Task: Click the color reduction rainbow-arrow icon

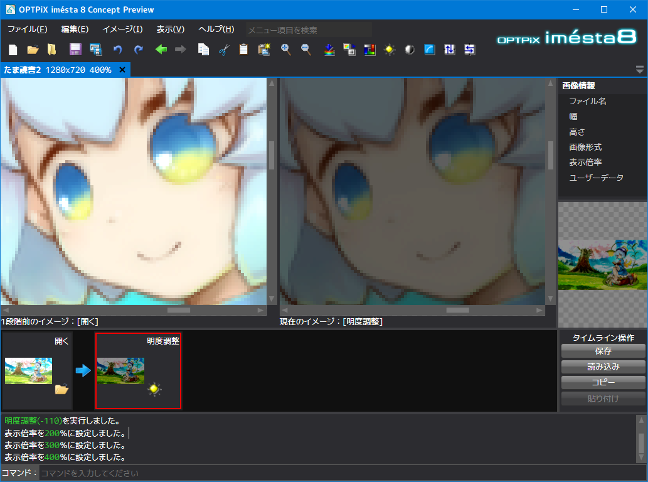Action: pos(329,50)
